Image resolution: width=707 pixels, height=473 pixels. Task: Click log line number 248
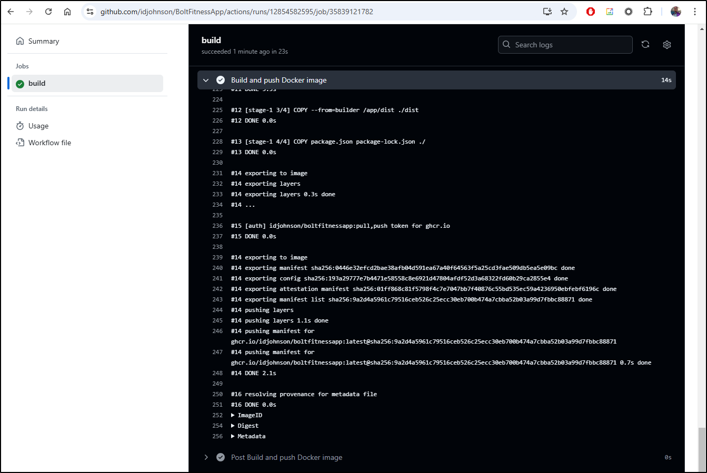click(x=217, y=373)
